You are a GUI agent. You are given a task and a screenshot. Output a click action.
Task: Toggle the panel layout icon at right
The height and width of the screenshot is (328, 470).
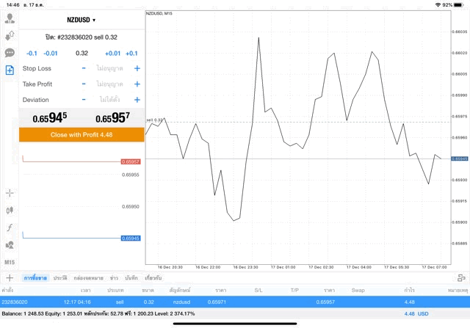461,278
